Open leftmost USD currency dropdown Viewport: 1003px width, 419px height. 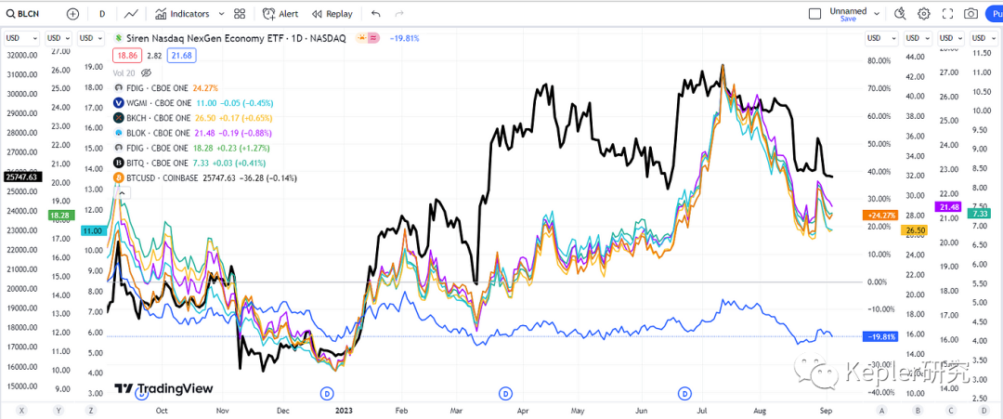click(x=21, y=38)
